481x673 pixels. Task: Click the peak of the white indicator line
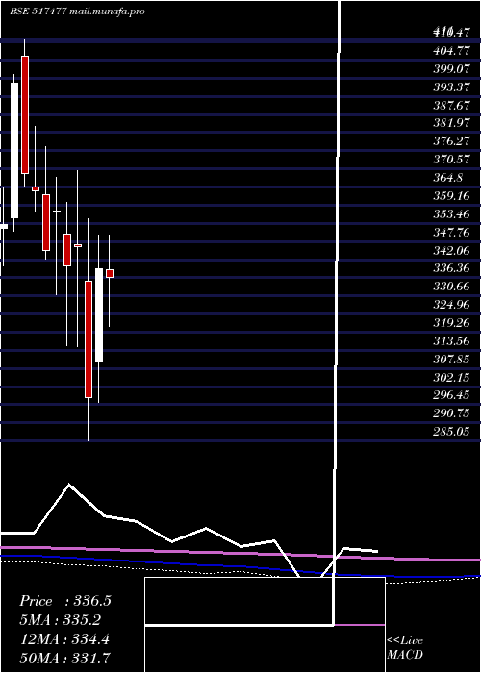point(69,485)
